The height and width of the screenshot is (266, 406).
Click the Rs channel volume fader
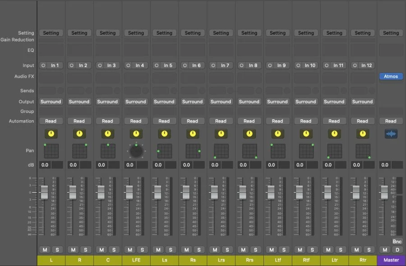coord(186,192)
